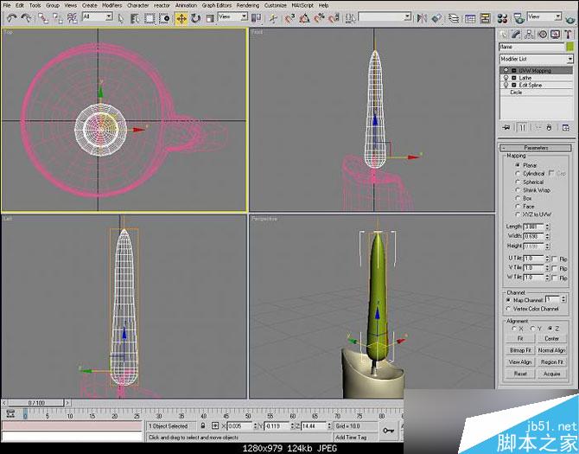The image size is (579, 454).
Task: Click the Pin Stack icon
Action: click(x=506, y=127)
